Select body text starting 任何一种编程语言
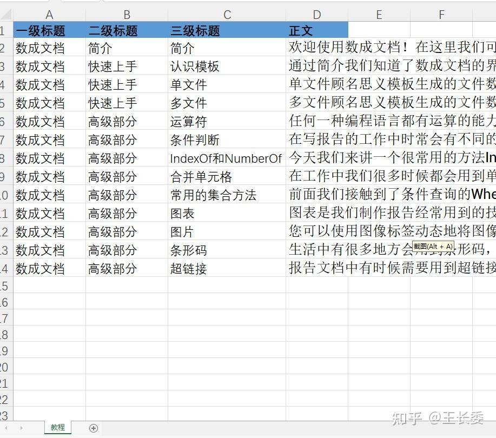 [391, 121]
